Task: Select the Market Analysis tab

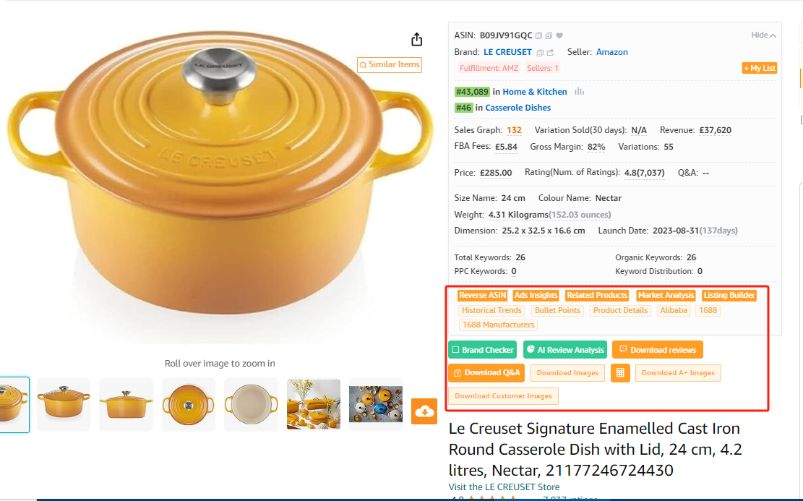Action: point(666,295)
